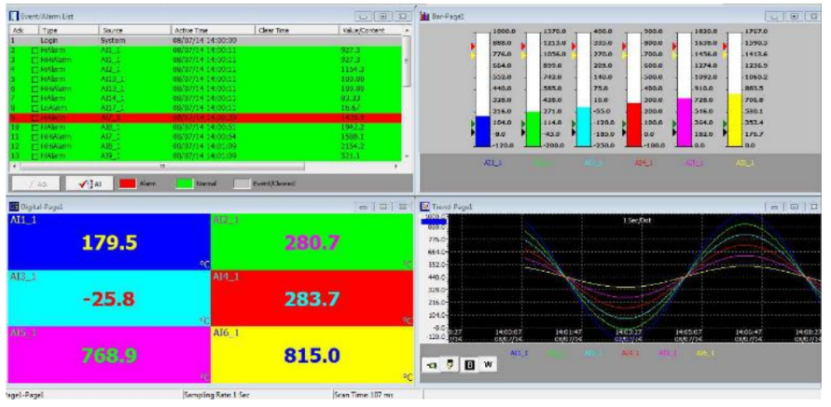831x407 pixels.
Task: Click black marker on the yellow bar
Action: (x=726, y=131)
